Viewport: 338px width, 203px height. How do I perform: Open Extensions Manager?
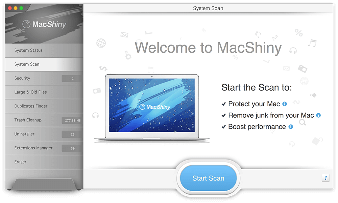click(x=44, y=148)
